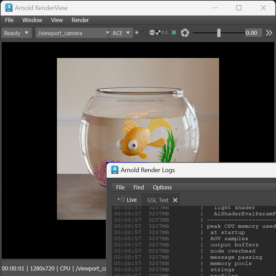Click the 3ds Max icon in title bar
Screen dimensions: 276x276
[x=9, y=8]
